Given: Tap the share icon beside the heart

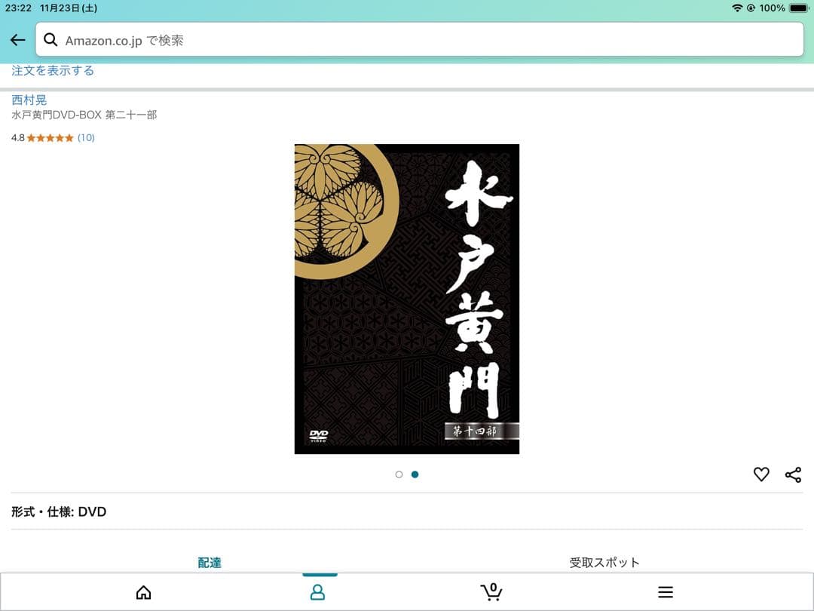Looking at the screenshot, I should coord(793,474).
